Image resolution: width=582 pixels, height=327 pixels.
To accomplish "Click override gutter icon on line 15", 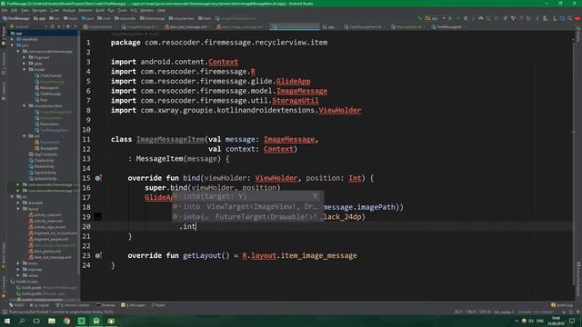I will pyautogui.click(x=98, y=178).
